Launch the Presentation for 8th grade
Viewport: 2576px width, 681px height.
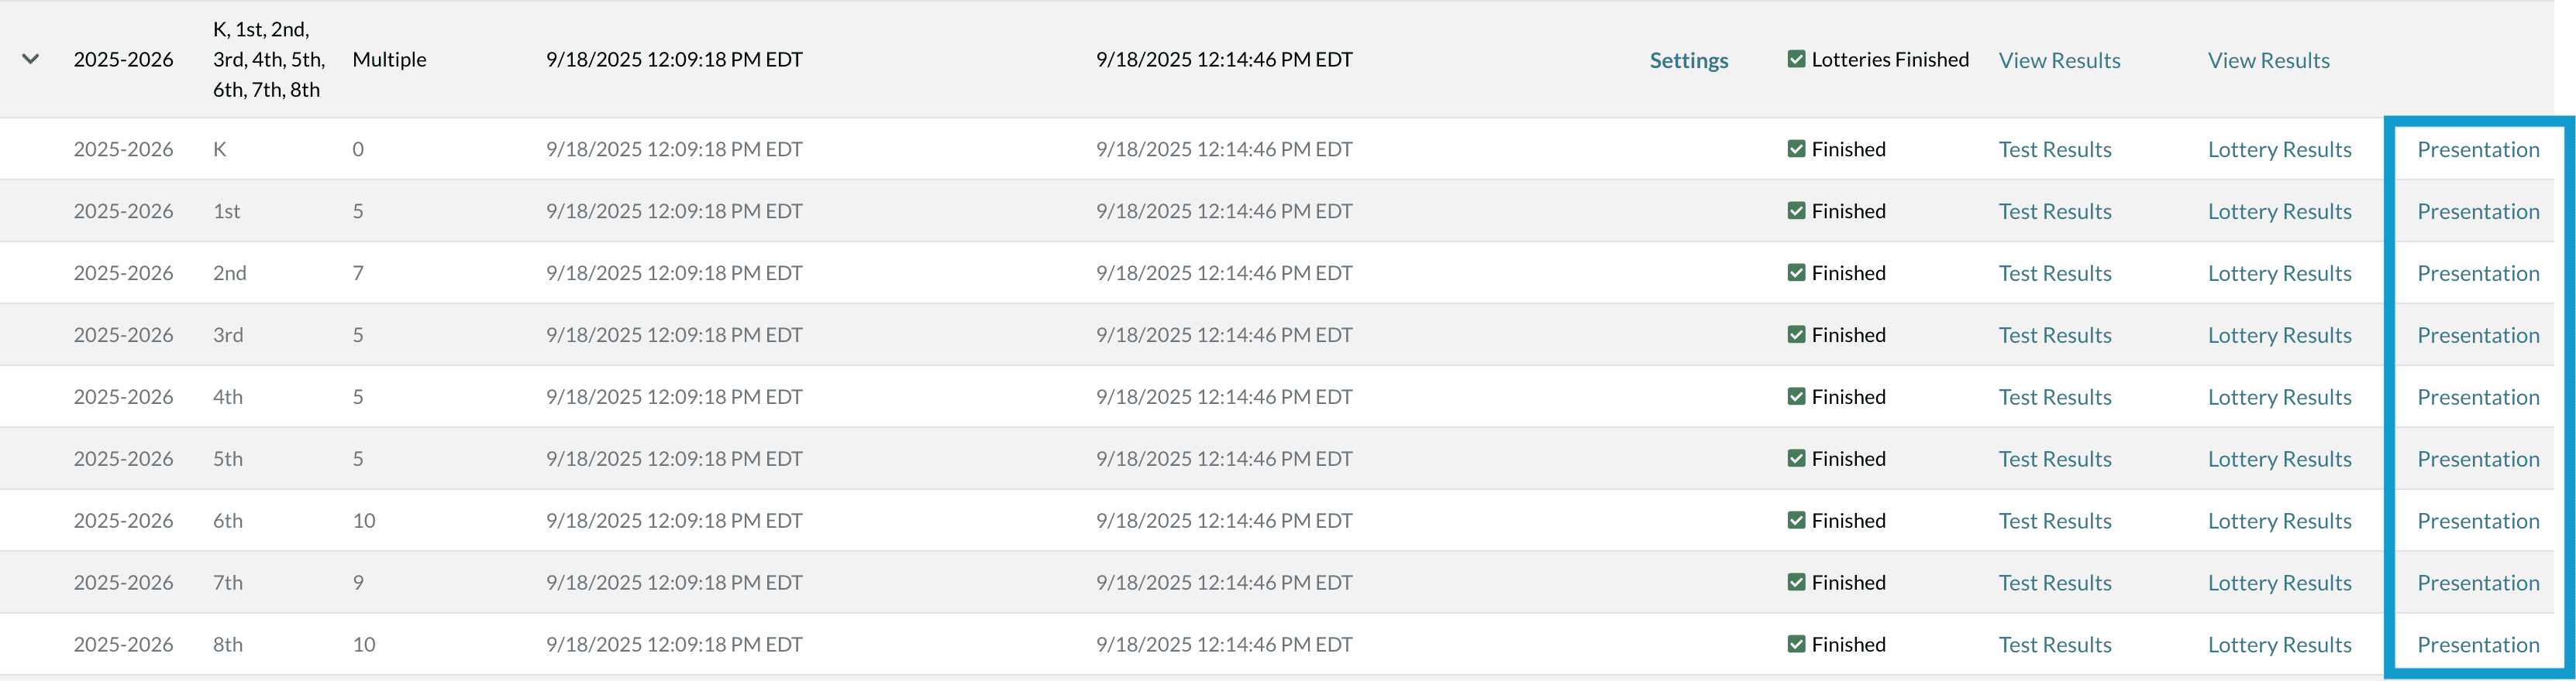[x=2477, y=644]
